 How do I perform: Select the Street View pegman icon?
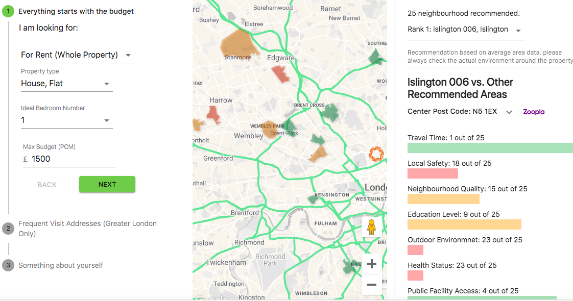click(x=371, y=226)
